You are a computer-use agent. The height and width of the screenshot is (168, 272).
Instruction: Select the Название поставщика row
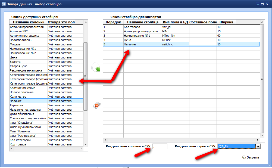coord(46,110)
